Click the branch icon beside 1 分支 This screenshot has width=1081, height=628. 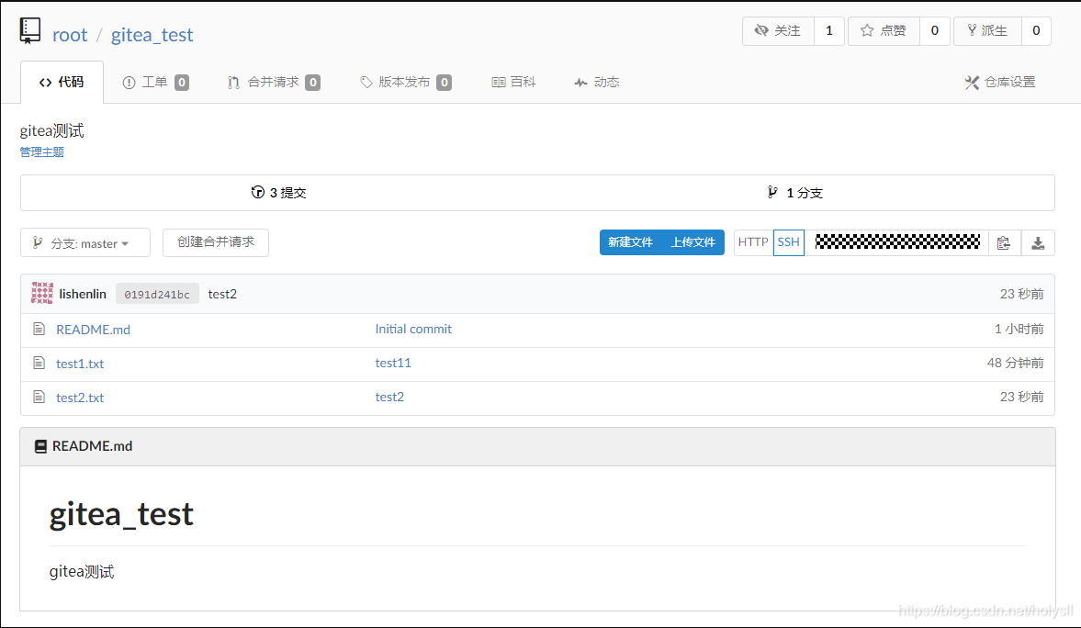(772, 192)
